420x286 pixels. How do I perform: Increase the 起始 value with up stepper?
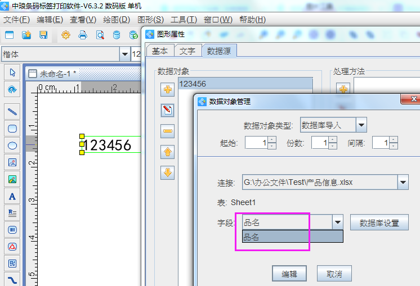[272, 140]
